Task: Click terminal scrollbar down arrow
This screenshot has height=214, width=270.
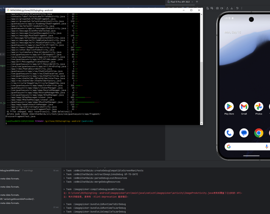Action: coord(201,124)
